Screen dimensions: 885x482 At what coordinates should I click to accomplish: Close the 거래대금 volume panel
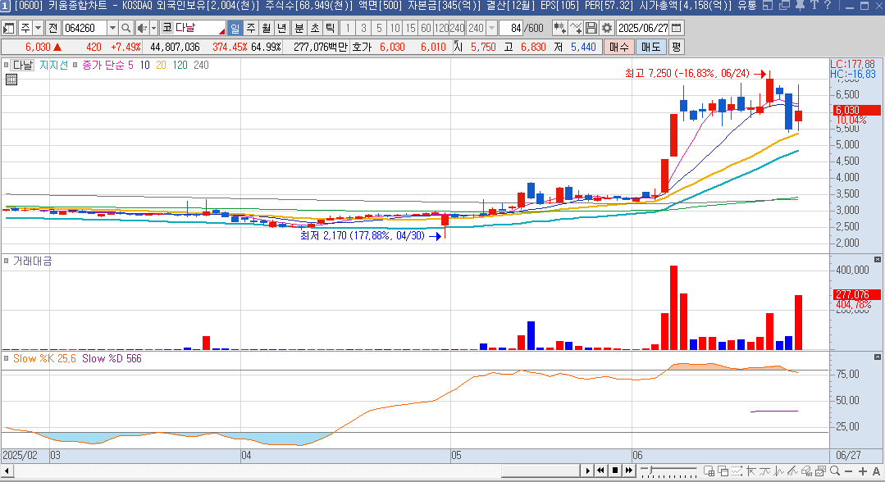tap(877, 260)
